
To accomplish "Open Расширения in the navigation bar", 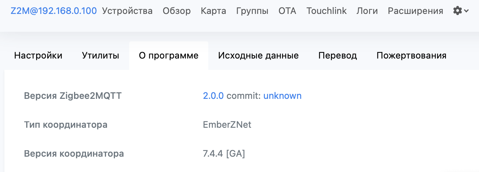I will pos(416,11).
